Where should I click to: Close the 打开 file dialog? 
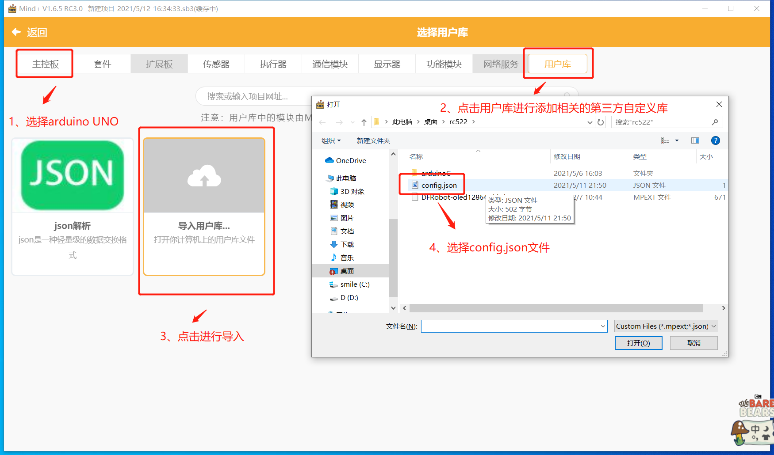719,104
